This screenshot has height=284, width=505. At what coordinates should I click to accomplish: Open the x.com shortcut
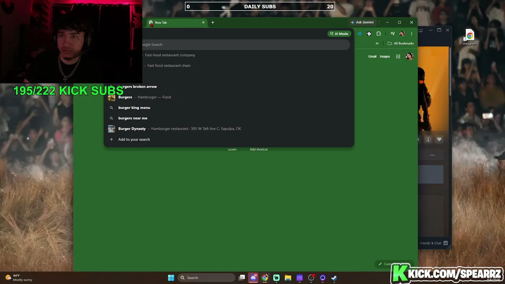coord(232,149)
